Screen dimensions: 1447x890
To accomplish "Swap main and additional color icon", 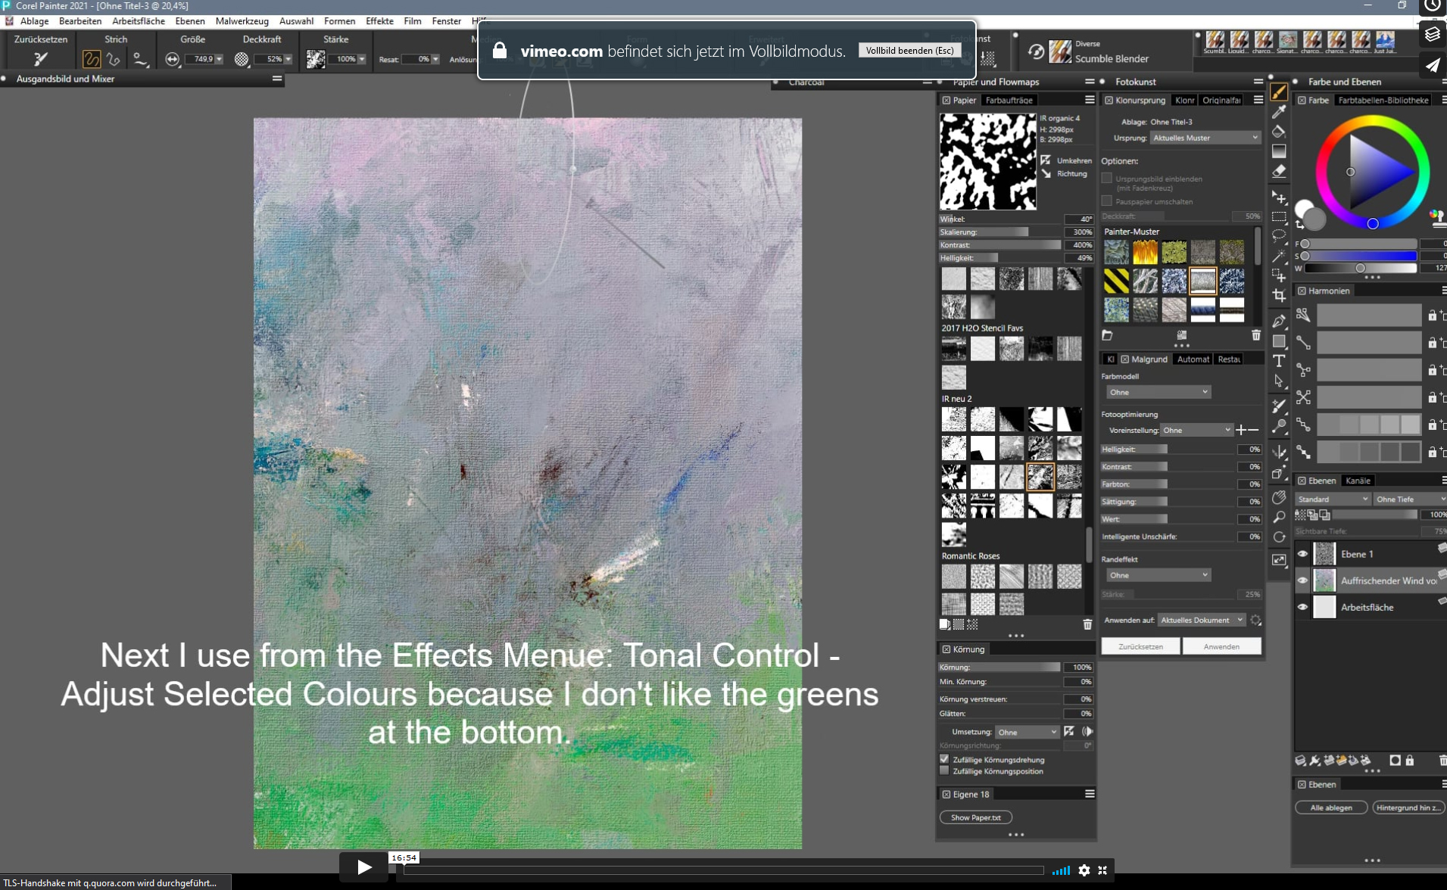I will [x=1300, y=225].
